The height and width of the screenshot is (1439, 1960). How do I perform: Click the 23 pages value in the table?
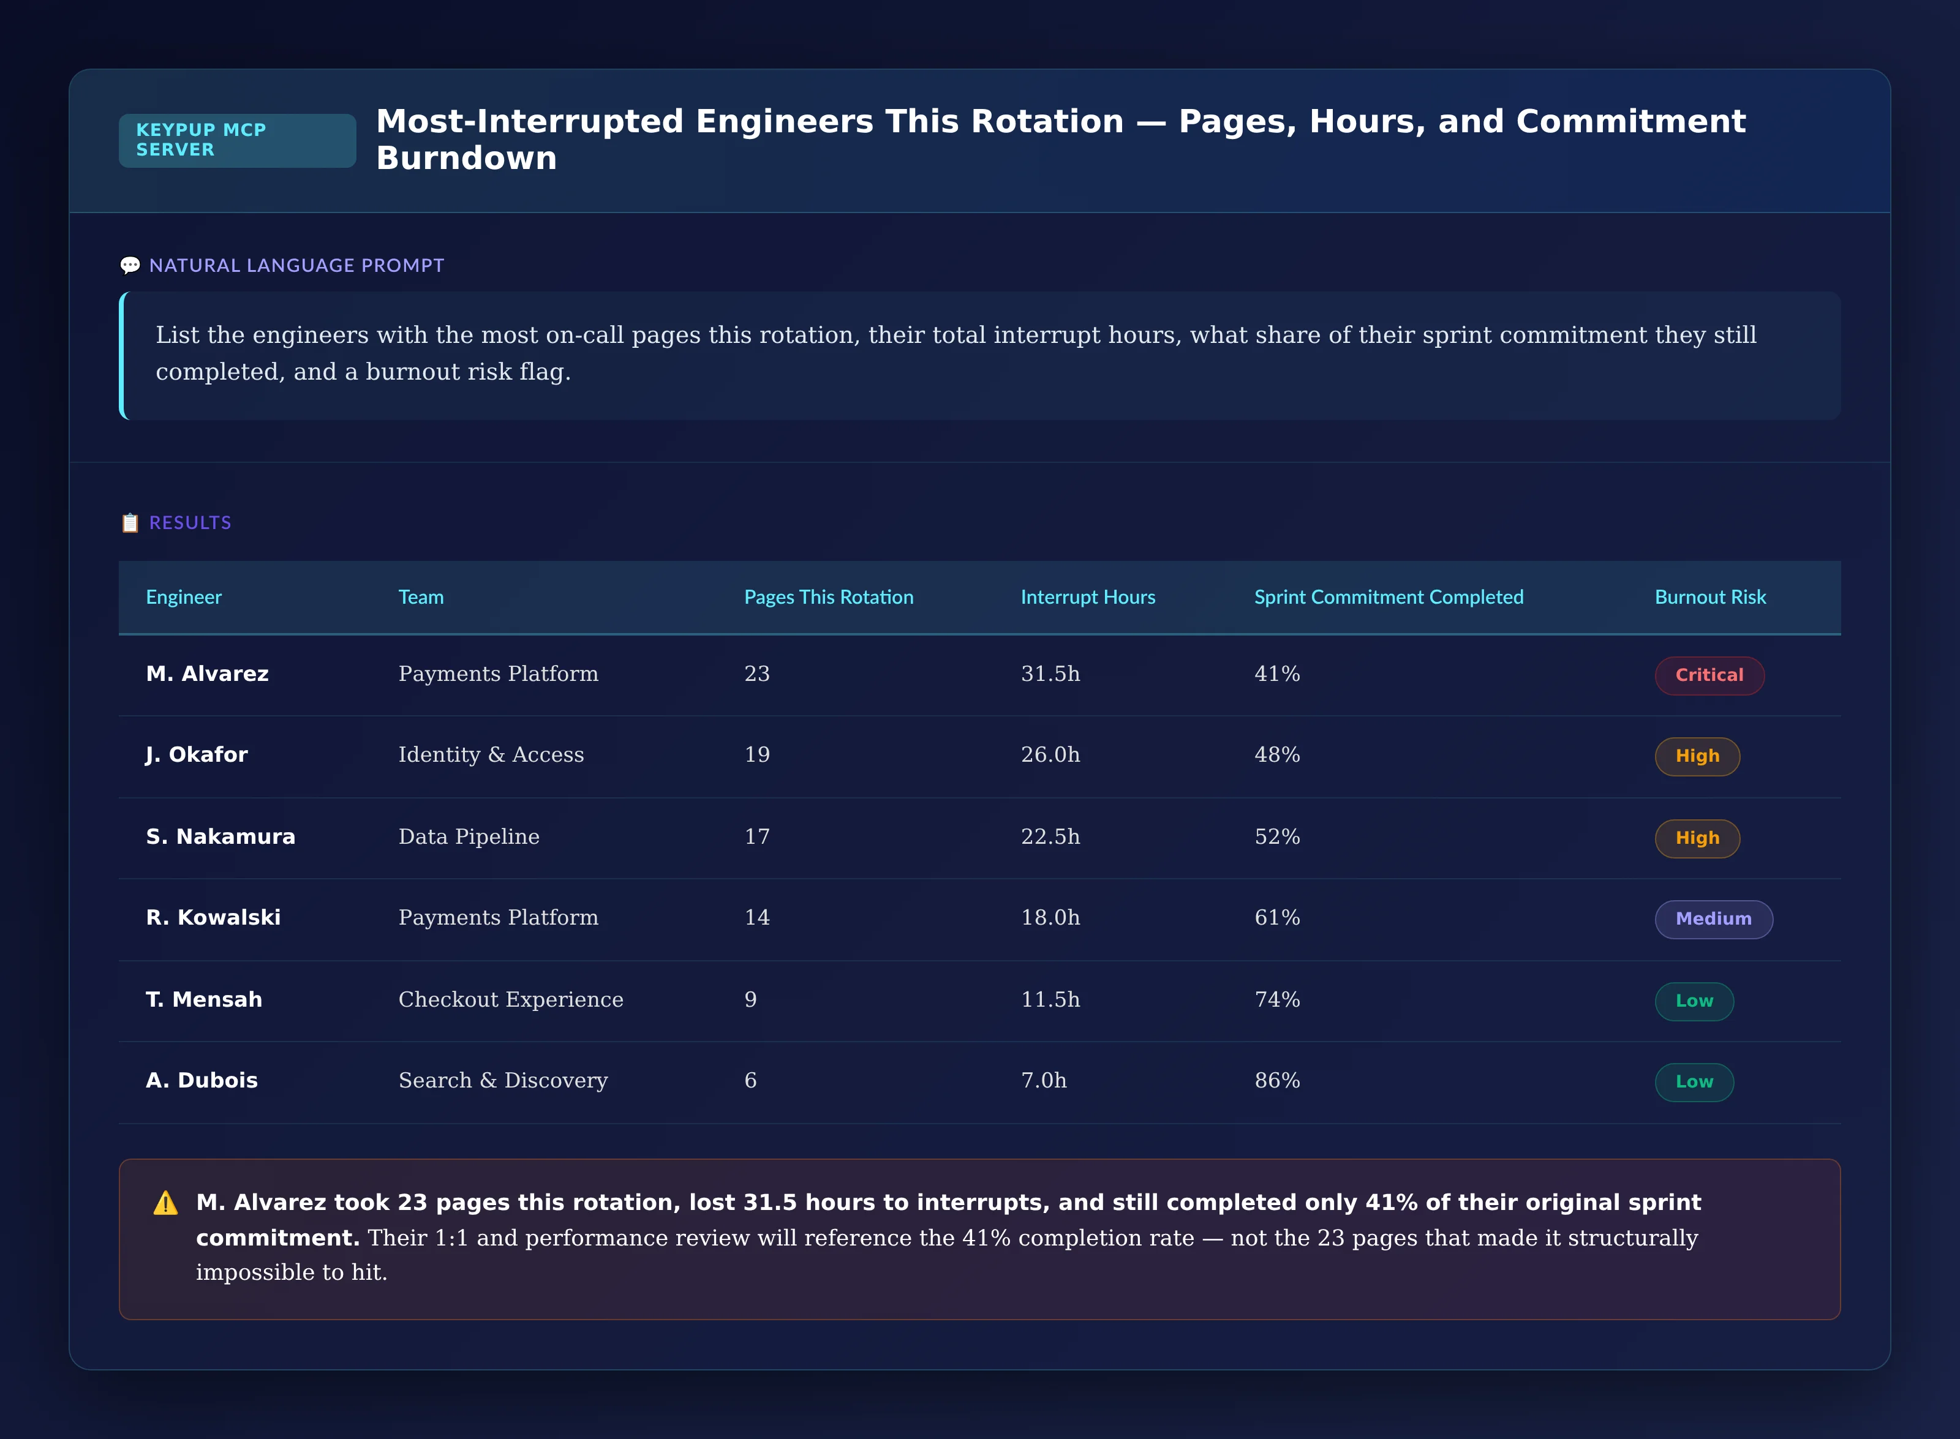[757, 674]
